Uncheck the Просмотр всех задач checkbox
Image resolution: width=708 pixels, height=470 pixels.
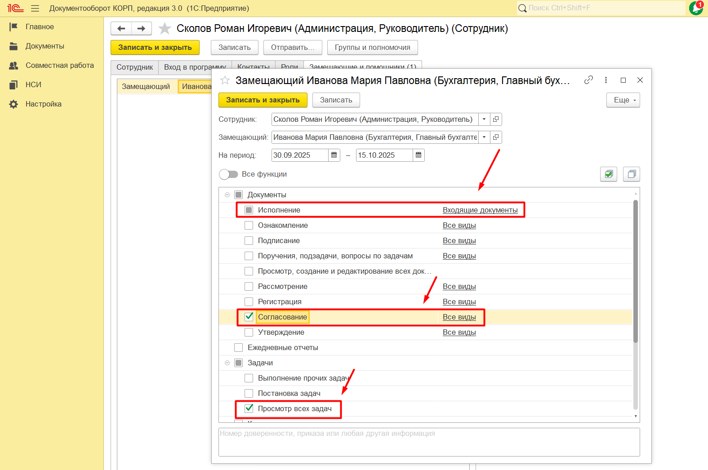(x=249, y=408)
